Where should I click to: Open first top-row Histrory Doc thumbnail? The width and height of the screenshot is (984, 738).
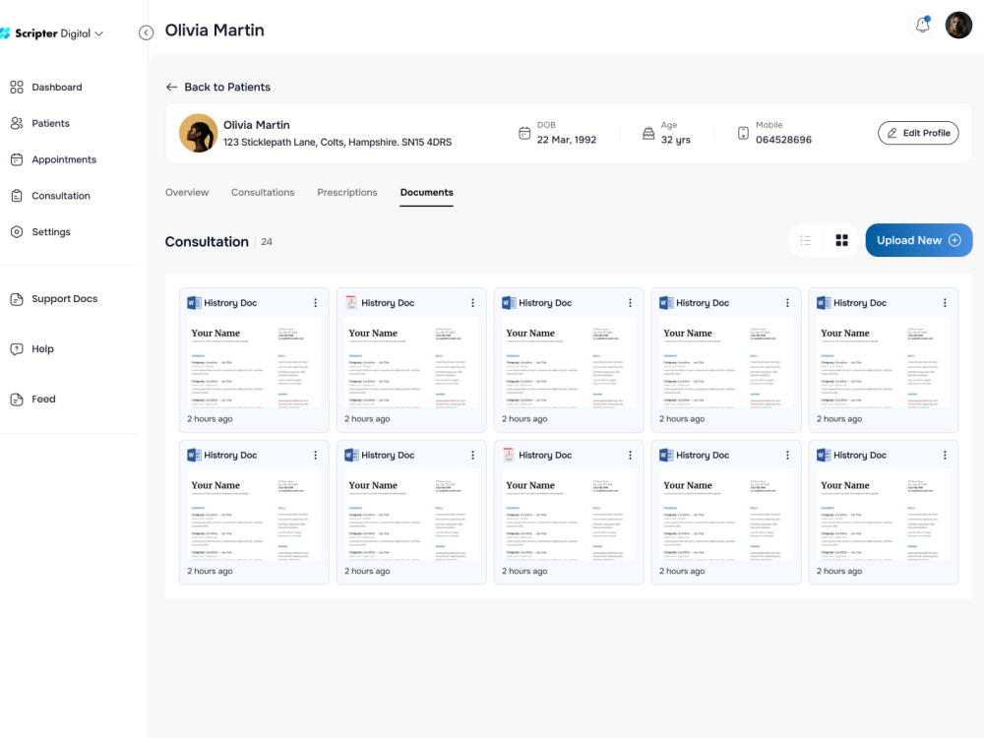coord(254,363)
